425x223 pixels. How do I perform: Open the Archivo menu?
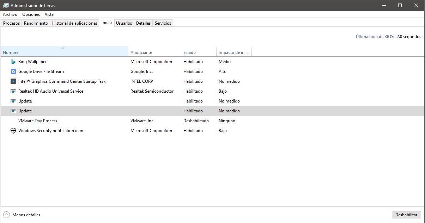tap(10, 14)
